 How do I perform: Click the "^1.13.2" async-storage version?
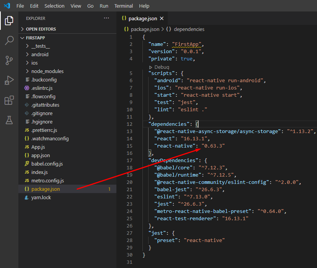300,131
